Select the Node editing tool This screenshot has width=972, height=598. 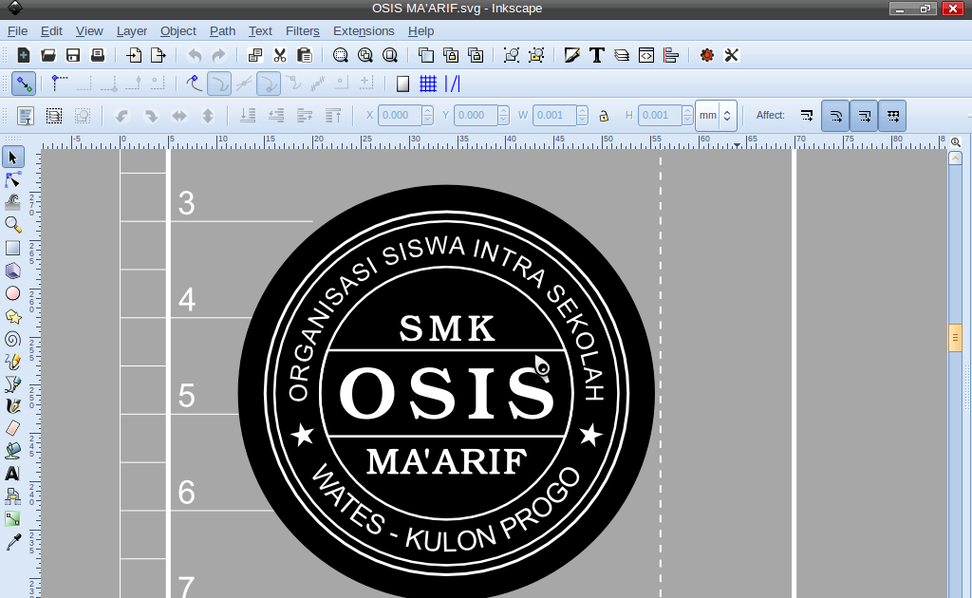point(12,179)
